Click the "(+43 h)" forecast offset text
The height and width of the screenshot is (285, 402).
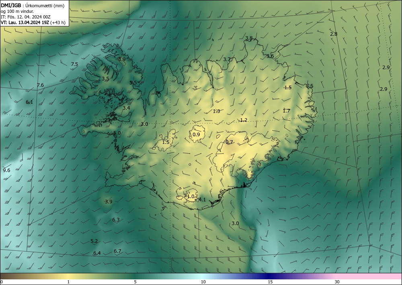58,23
